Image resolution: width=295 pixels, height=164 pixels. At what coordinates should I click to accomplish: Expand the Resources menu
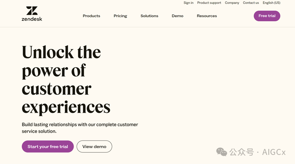coord(207,16)
